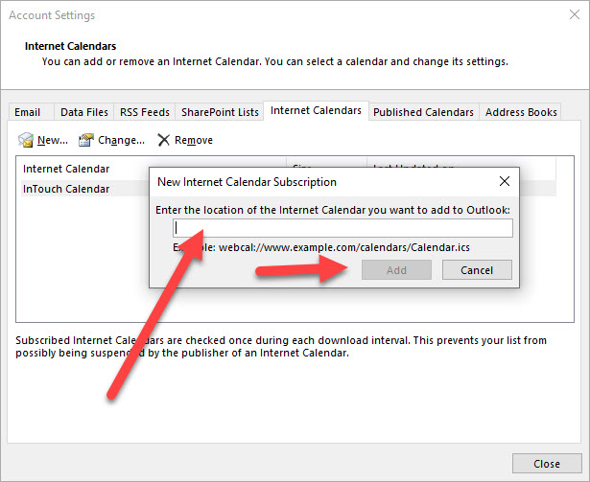
Task: Switch to SharePoint Lists tab
Action: click(220, 112)
